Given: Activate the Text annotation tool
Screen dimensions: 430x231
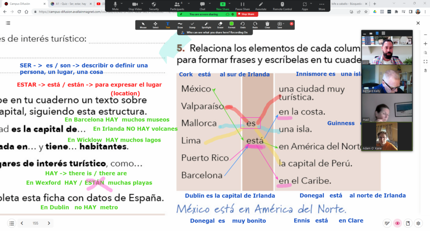Looking at the screenshot, I should coord(168,25).
